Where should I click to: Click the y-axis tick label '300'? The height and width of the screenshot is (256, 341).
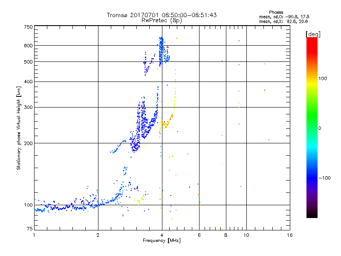[28, 107]
